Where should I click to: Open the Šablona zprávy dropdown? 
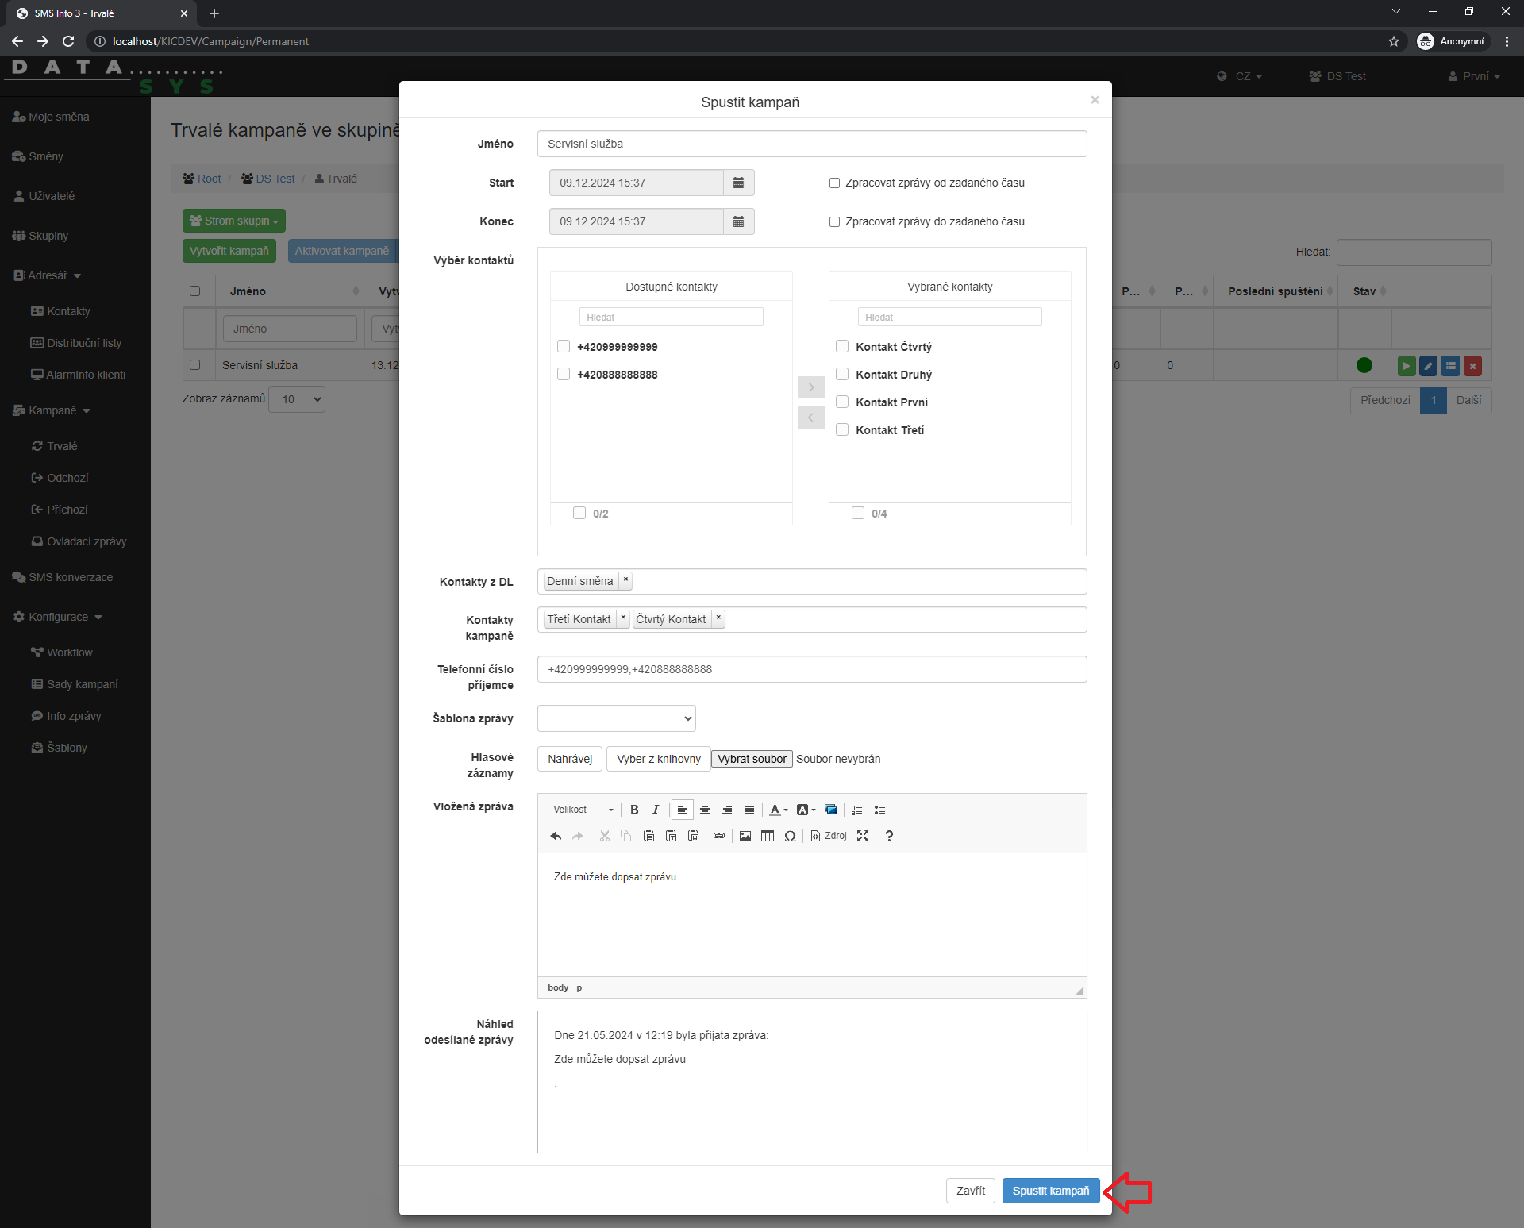point(616,718)
